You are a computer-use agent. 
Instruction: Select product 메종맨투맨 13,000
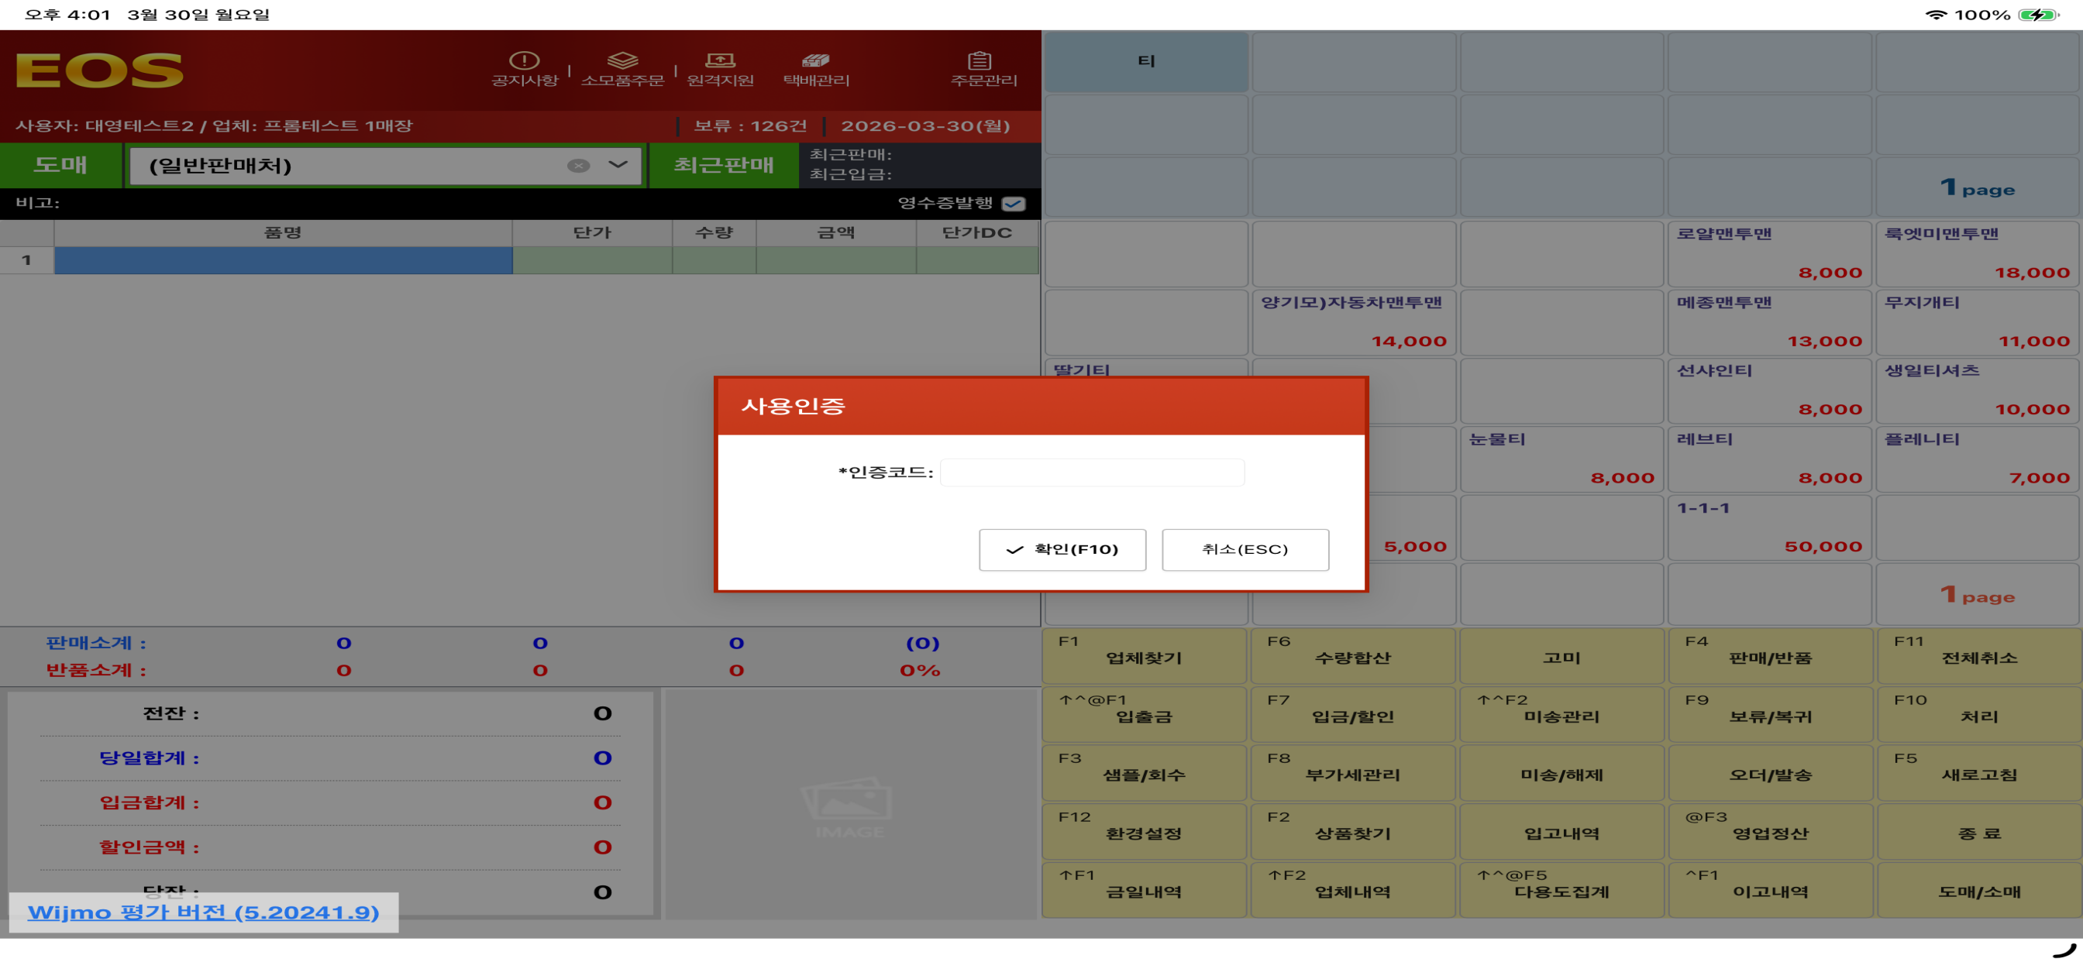tap(1769, 322)
